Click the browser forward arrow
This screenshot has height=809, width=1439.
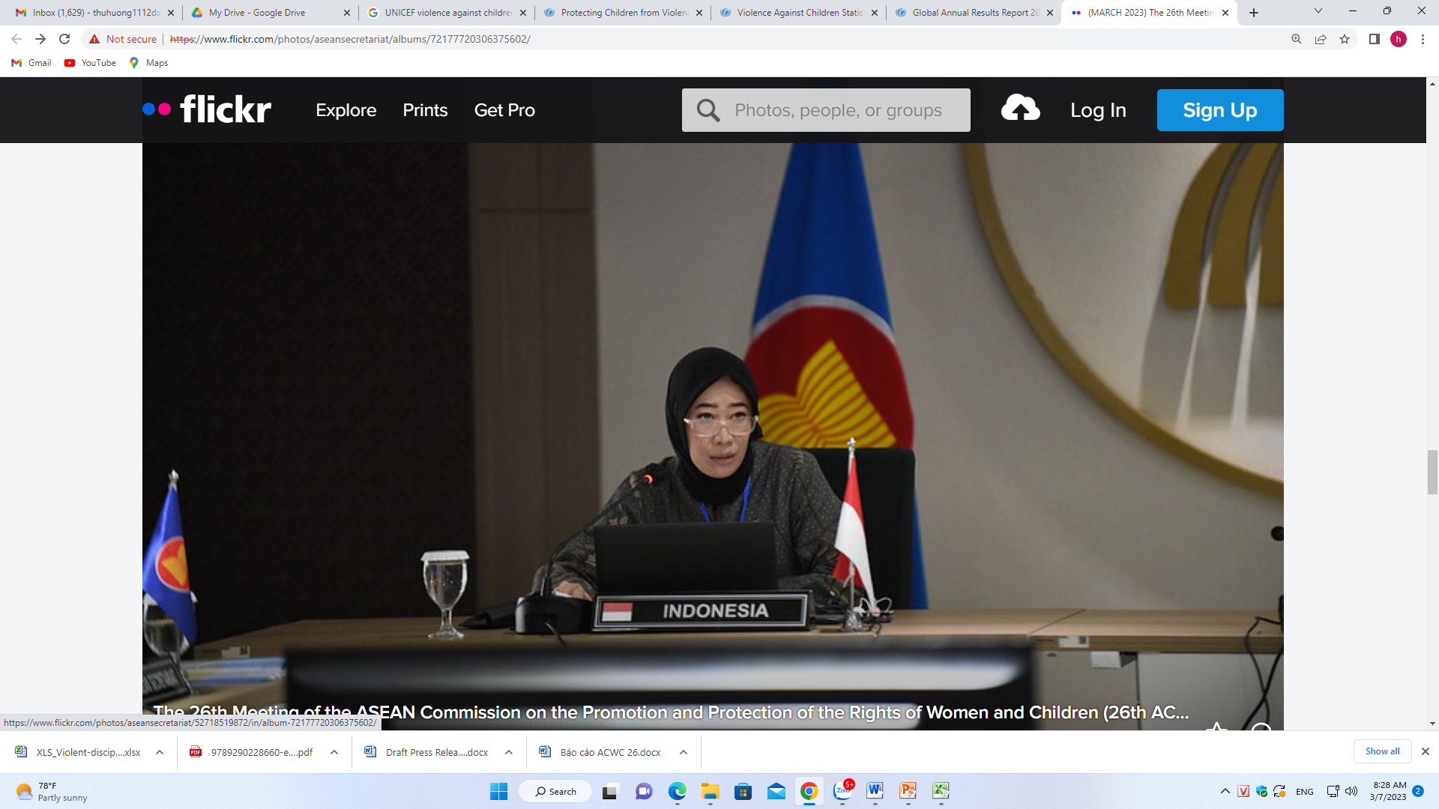tap(40, 39)
